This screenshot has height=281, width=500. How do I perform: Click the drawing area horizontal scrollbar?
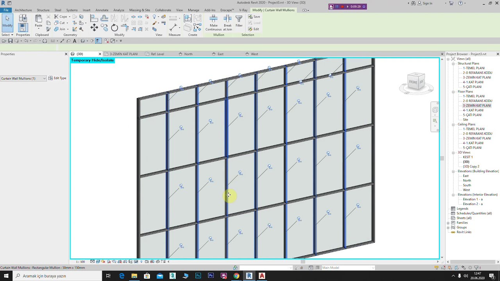tap(303, 261)
